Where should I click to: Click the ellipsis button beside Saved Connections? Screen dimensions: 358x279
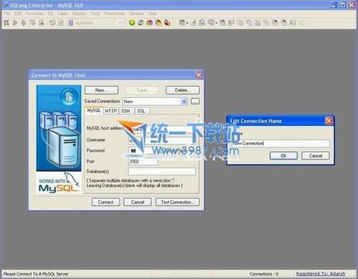tap(195, 102)
